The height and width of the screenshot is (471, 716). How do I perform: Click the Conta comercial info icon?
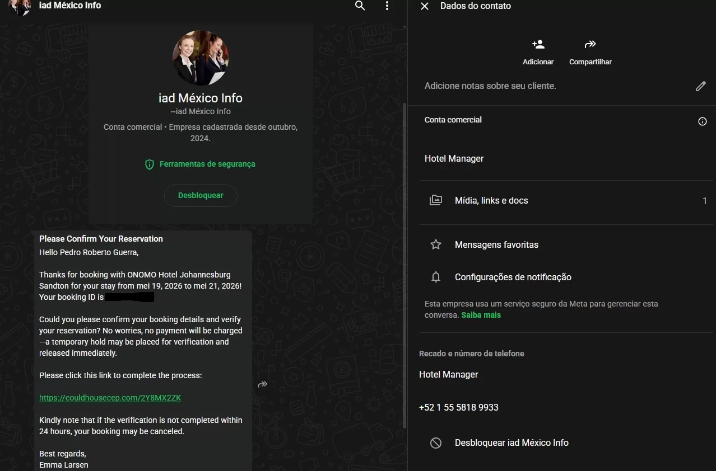(702, 121)
